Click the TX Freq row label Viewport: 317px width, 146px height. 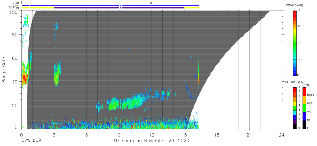click(x=14, y=8)
